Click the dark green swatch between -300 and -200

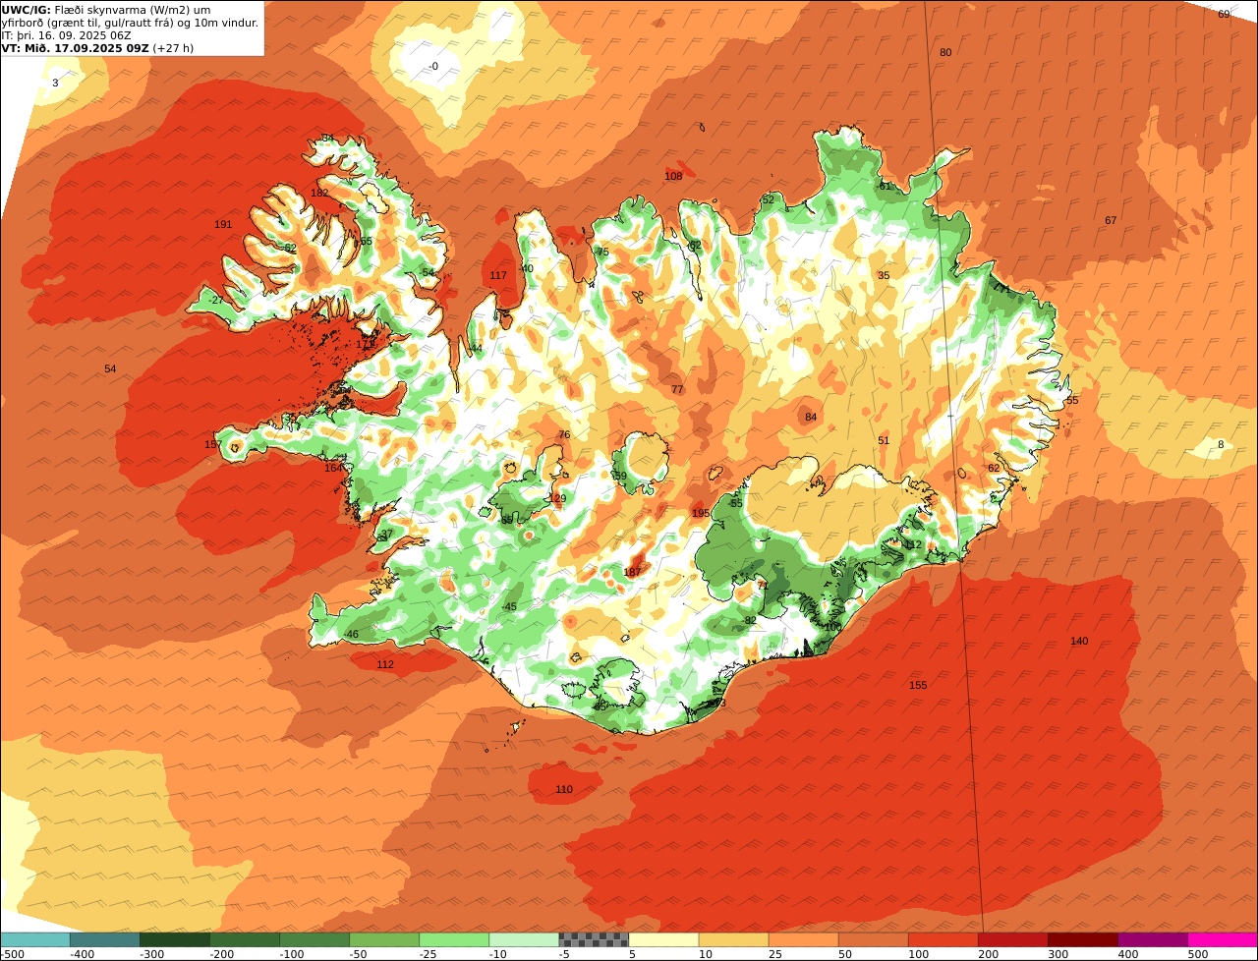pyautogui.click(x=174, y=939)
